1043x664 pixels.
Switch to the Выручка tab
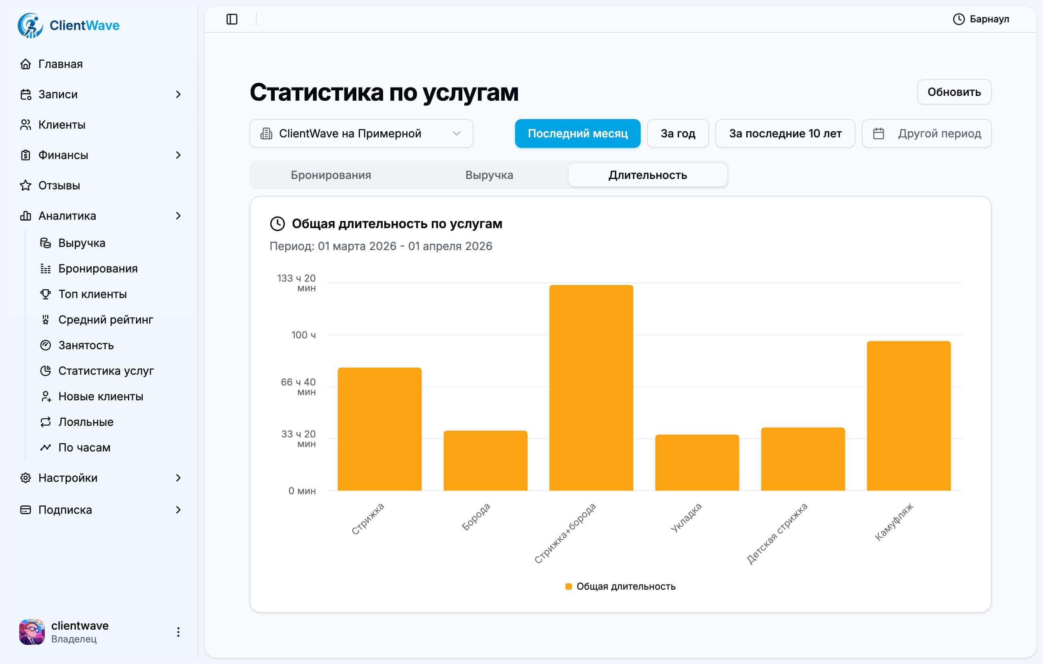pos(489,175)
